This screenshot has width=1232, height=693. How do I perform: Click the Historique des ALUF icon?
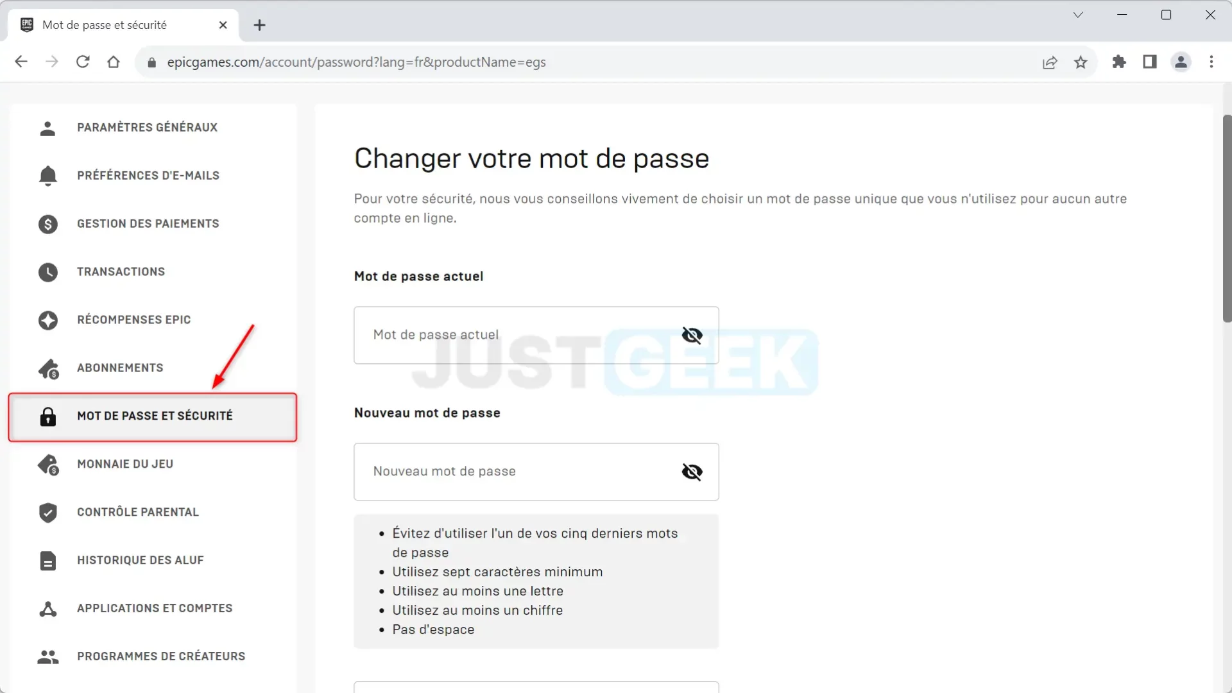(47, 560)
